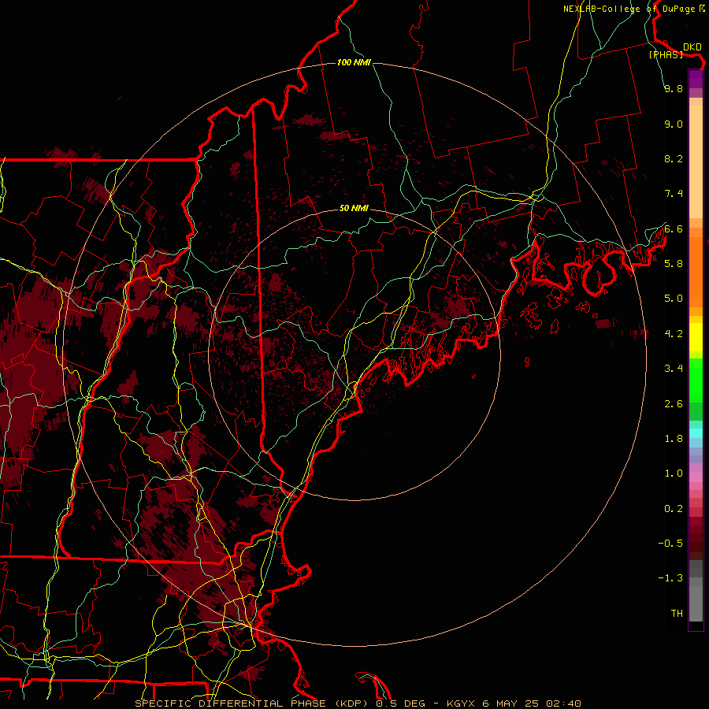The width and height of the screenshot is (709, 709).
Task: Select the 3.4 scale value label
Action: (x=674, y=369)
